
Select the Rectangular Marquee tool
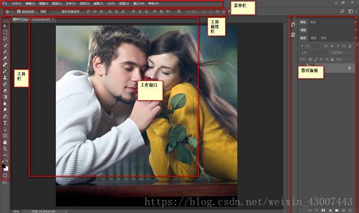5,32
